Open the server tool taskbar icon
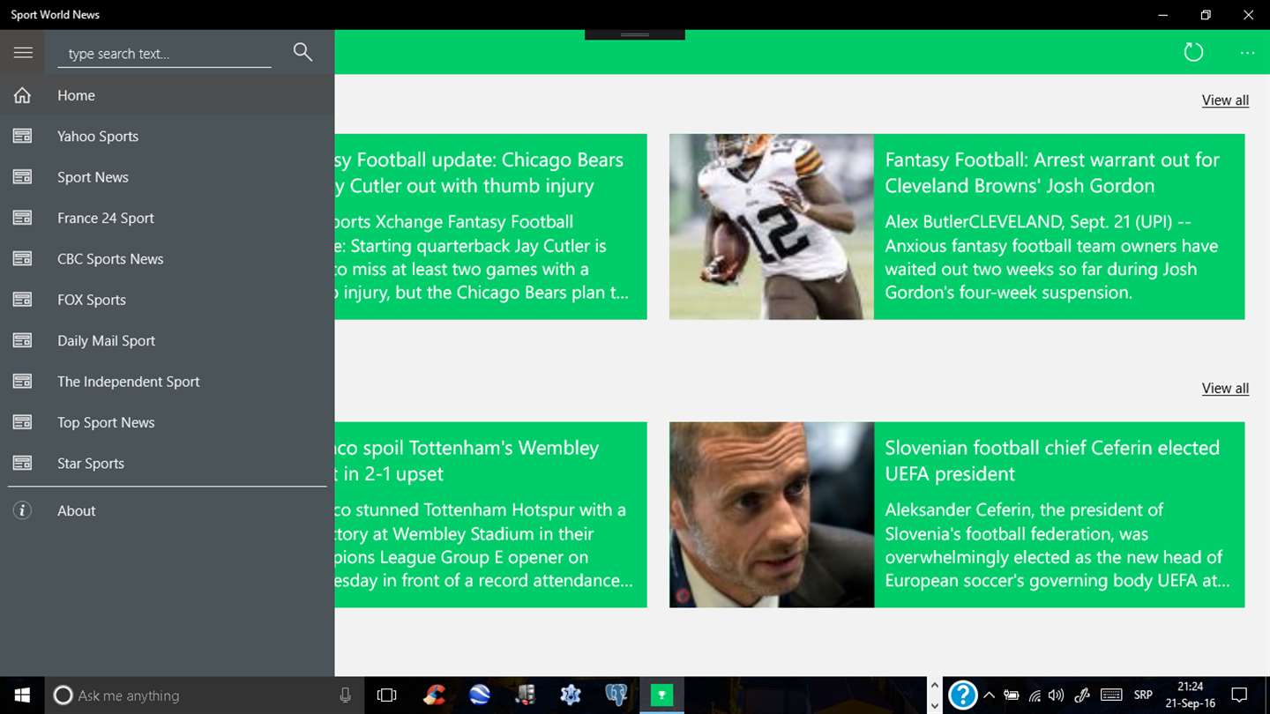The image size is (1270, 714). [526, 695]
